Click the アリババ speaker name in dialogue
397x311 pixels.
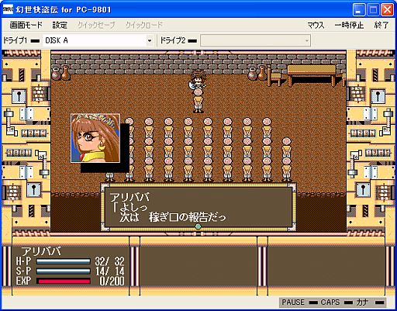(x=129, y=198)
